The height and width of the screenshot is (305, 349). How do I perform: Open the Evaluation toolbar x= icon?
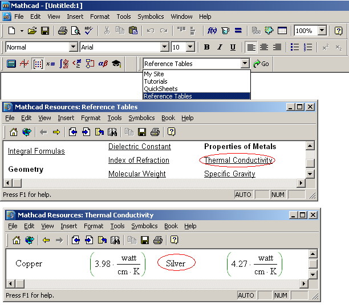[51, 64]
